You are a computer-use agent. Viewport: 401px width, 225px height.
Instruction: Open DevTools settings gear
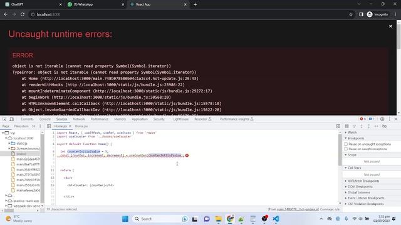(x=382, y=119)
